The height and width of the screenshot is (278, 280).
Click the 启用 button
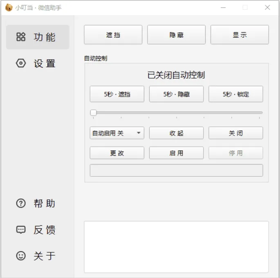tap(176, 153)
